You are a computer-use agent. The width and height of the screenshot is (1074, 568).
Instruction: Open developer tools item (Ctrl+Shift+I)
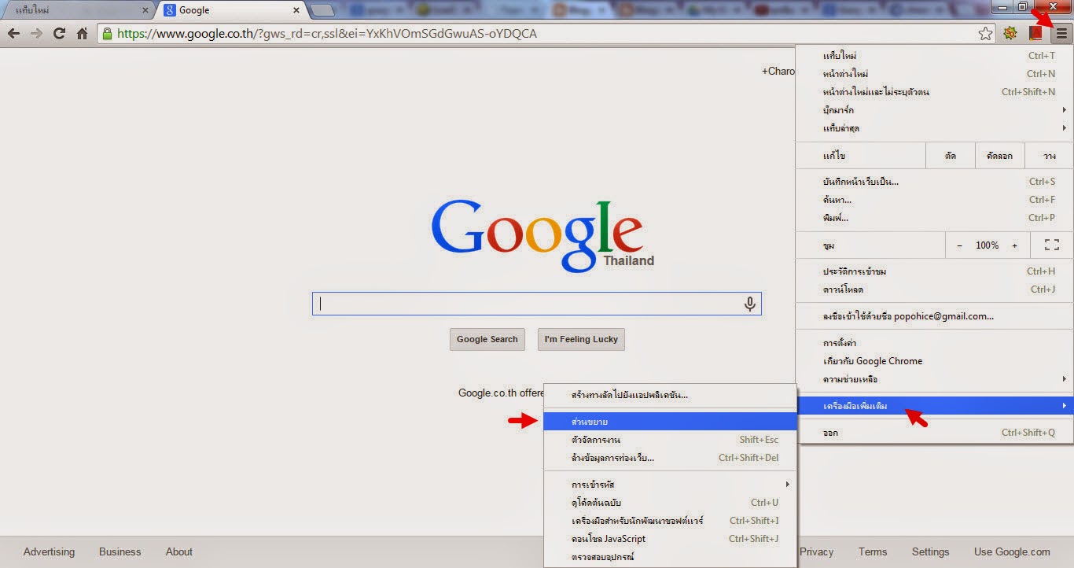pos(670,521)
